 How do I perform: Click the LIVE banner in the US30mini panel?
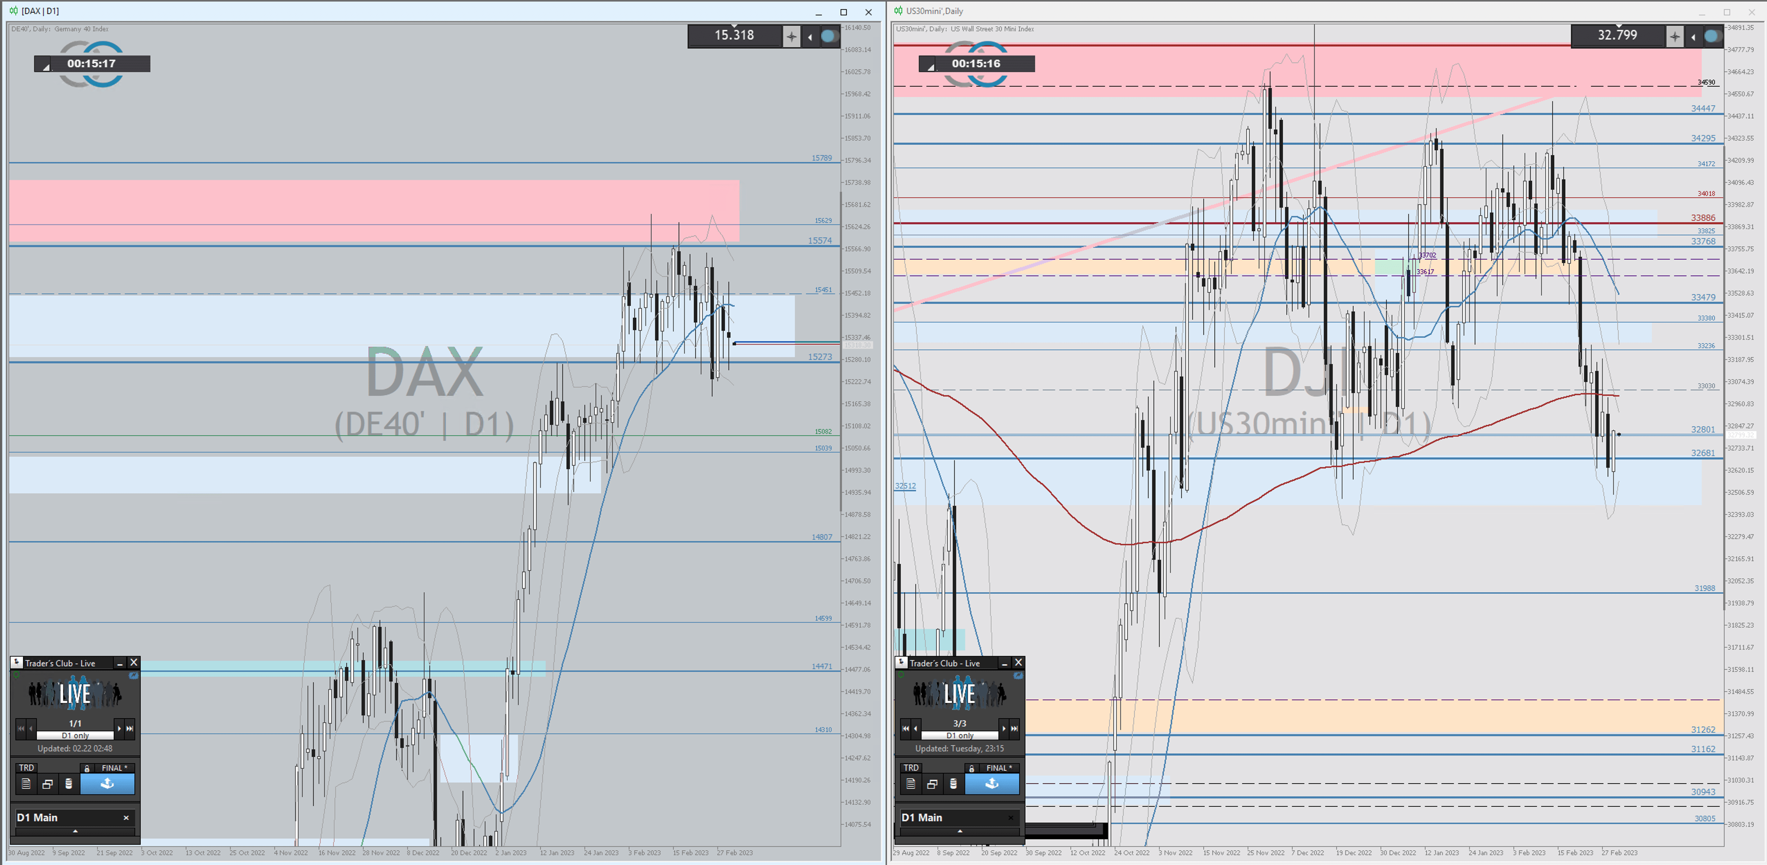[960, 694]
